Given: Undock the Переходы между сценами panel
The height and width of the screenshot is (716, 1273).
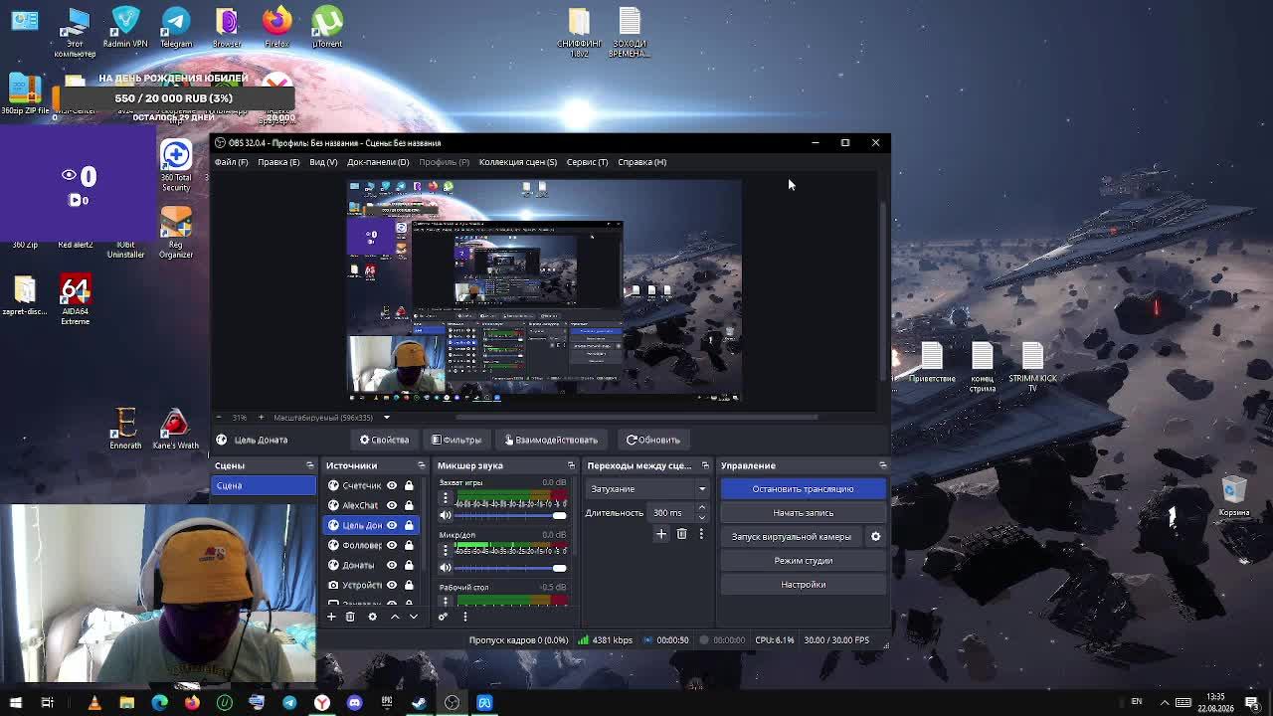Looking at the screenshot, I should coord(705,465).
